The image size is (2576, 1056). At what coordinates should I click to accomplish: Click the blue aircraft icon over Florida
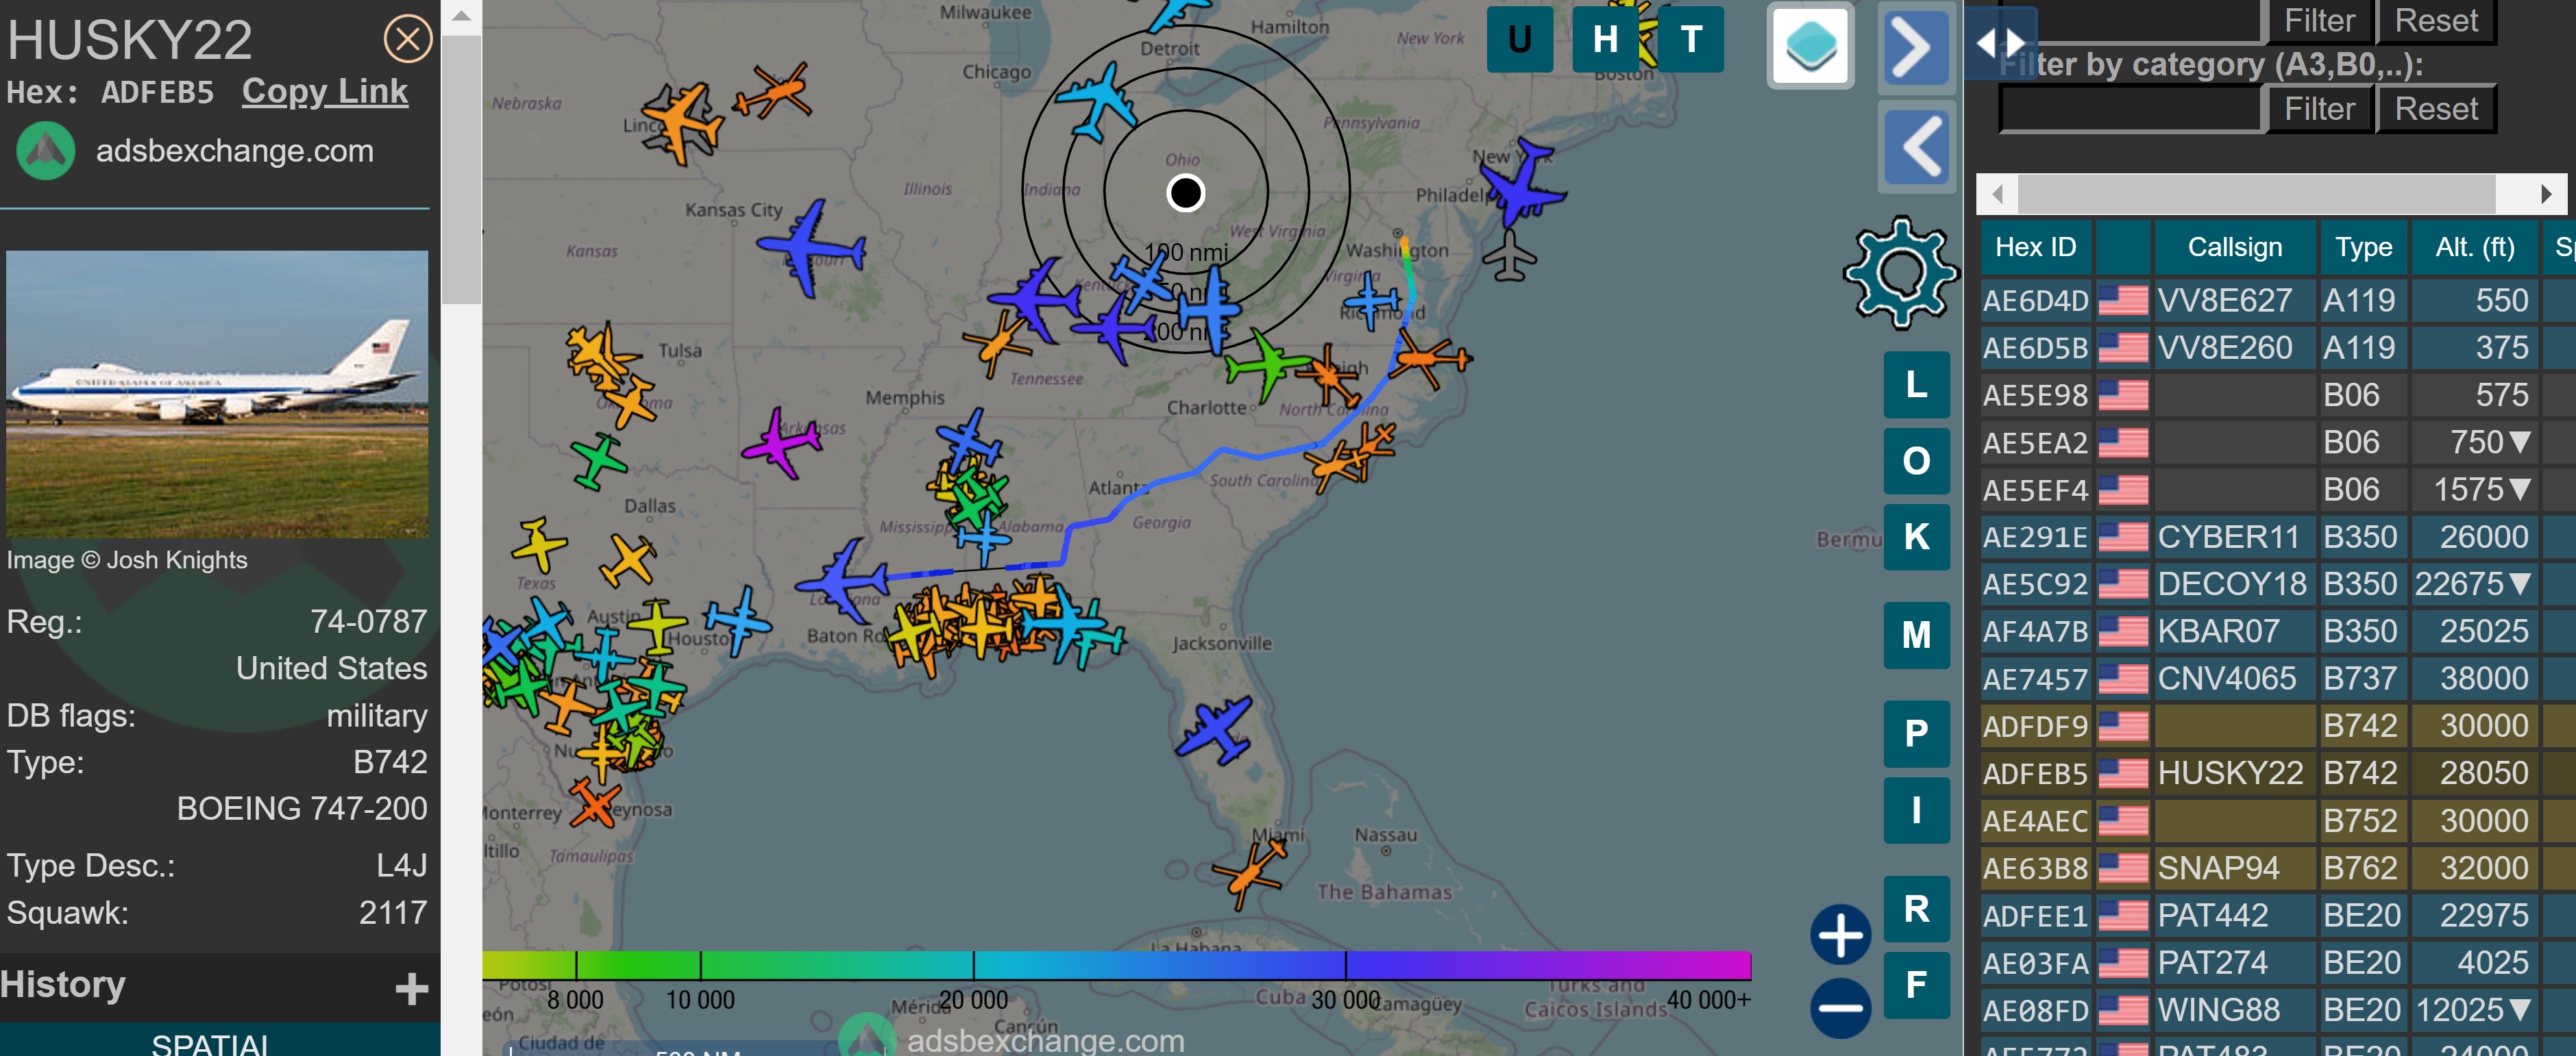pos(1215,730)
